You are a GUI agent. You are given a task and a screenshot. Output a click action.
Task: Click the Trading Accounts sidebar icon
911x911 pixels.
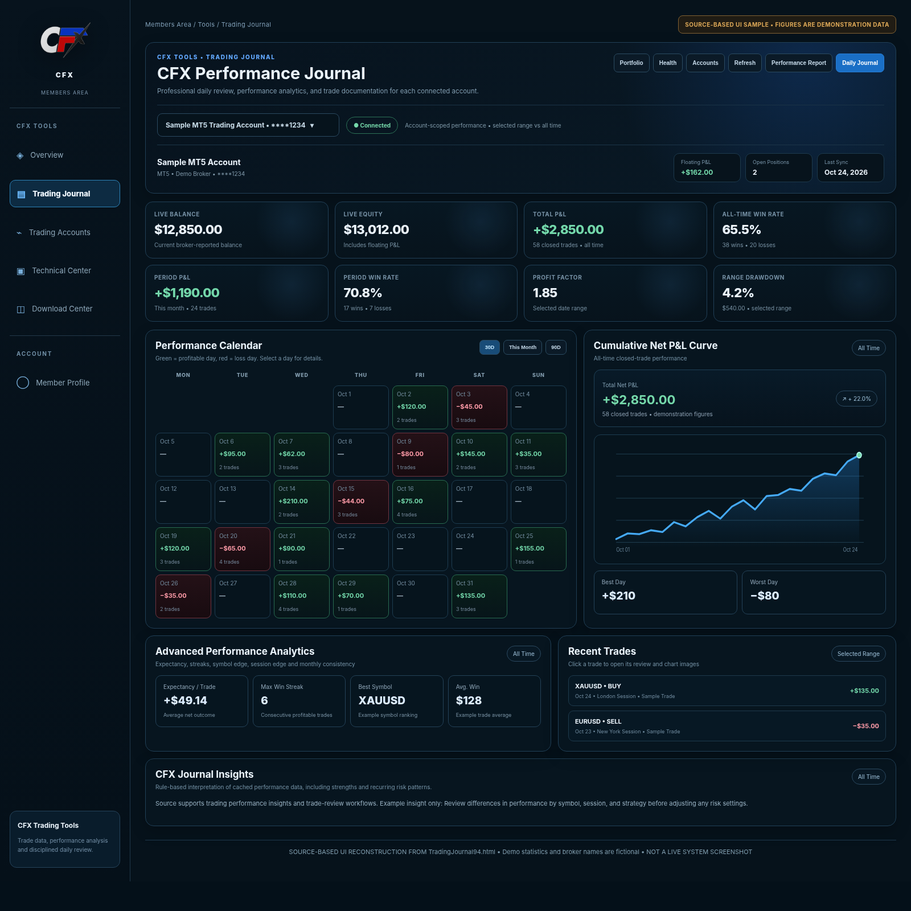click(x=19, y=233)
